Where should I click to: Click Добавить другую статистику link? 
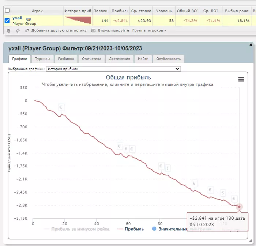point(59,30)
